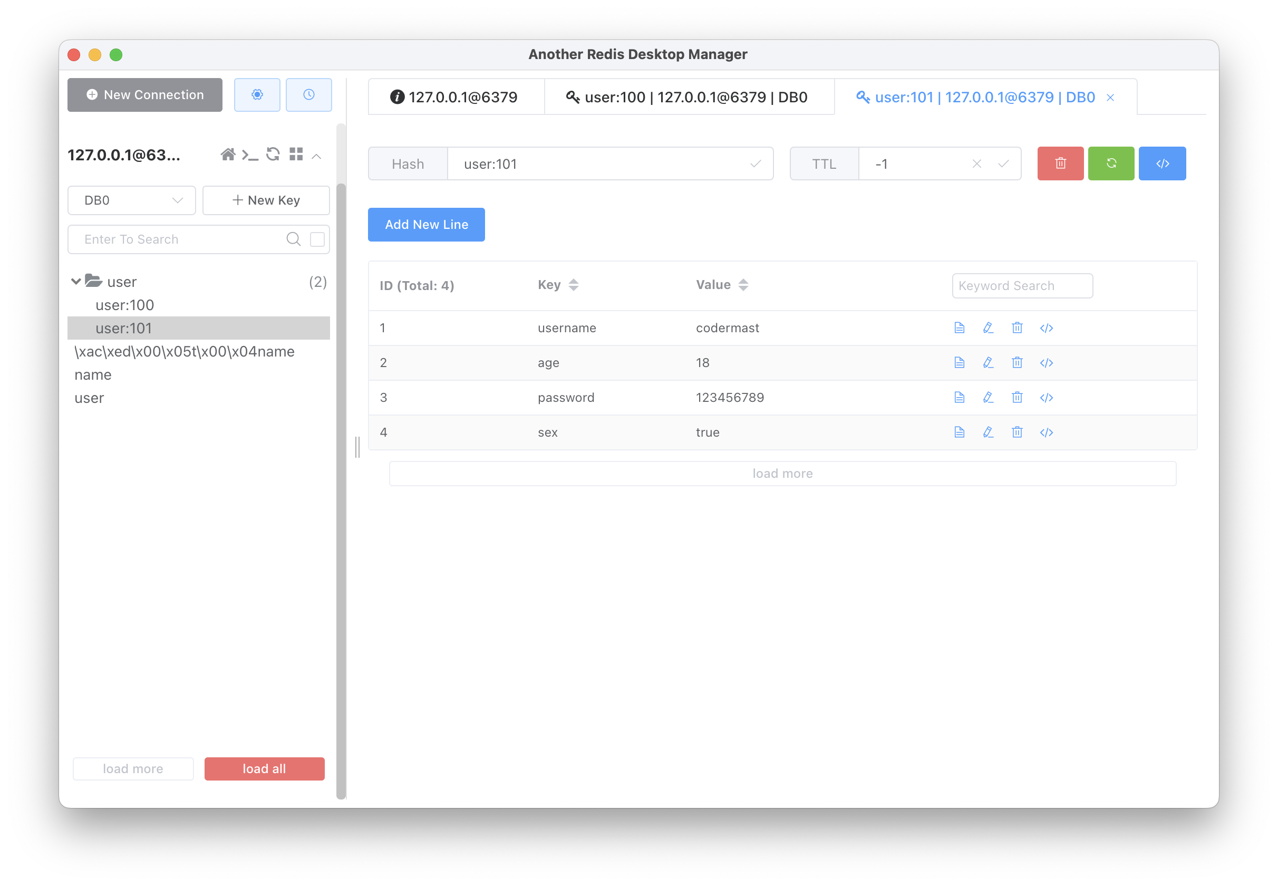
Task: Click the search magnifier icon
Action: point(294,239)
